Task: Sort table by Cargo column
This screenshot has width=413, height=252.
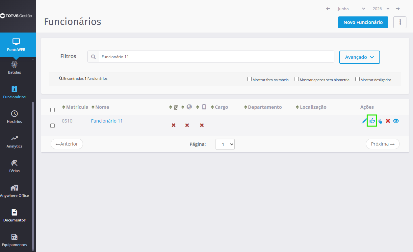Action: (219, 107)
